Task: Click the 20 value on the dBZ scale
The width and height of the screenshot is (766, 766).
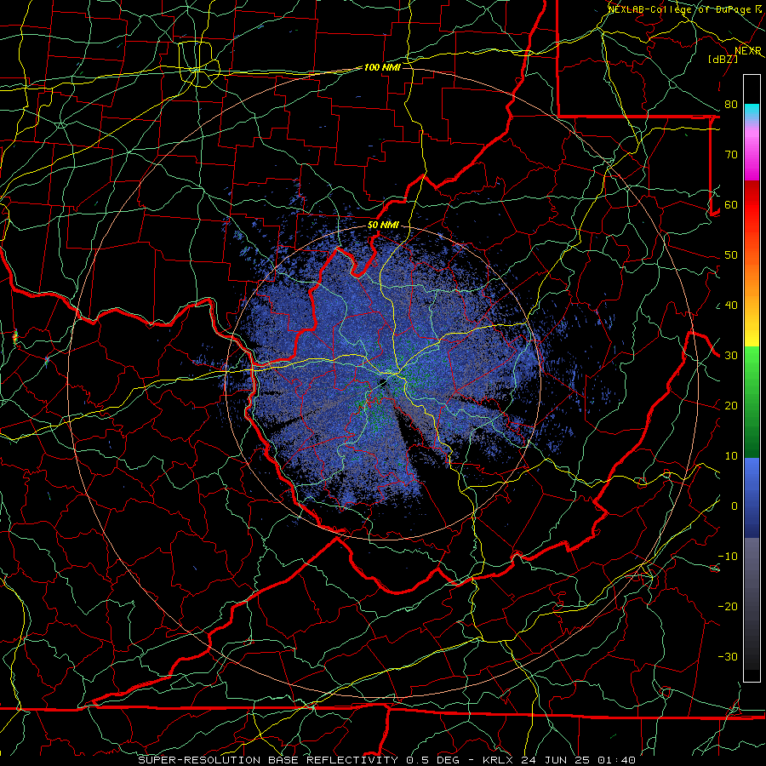Action: pos(731,406)
